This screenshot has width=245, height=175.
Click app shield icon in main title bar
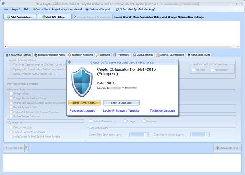3,3
